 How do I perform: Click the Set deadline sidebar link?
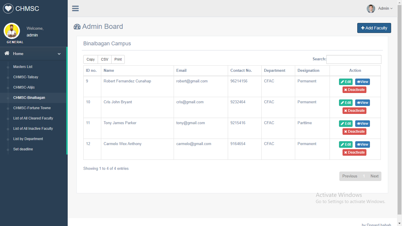[23, 149]
